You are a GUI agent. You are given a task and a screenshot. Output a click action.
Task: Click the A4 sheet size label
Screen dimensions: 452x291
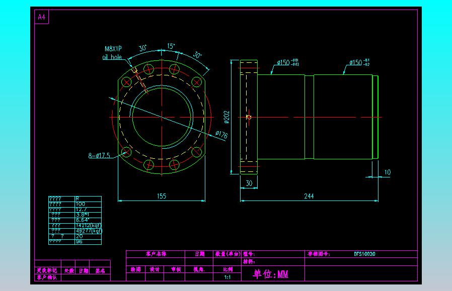coord(41,17)
